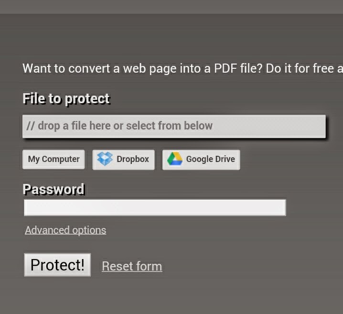Click the Google Drive text label
Screen dimensions: 343x314
click(211, 159)
